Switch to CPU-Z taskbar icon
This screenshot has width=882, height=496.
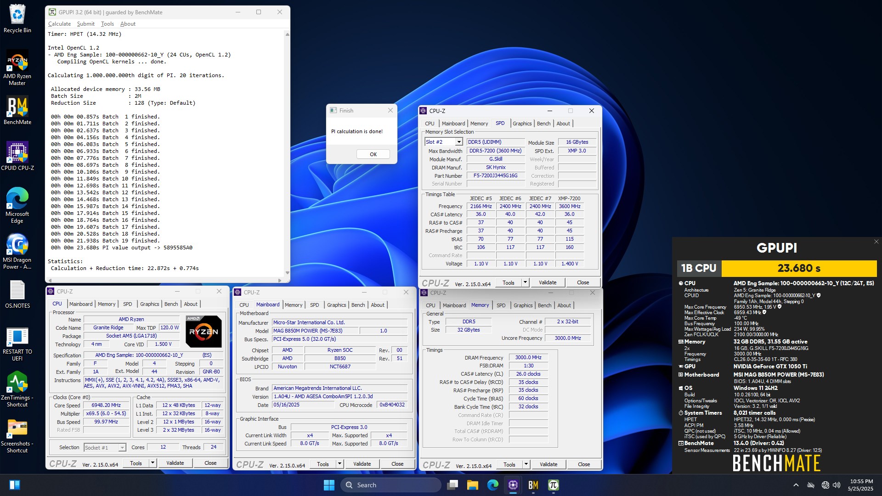coord(513,485)
